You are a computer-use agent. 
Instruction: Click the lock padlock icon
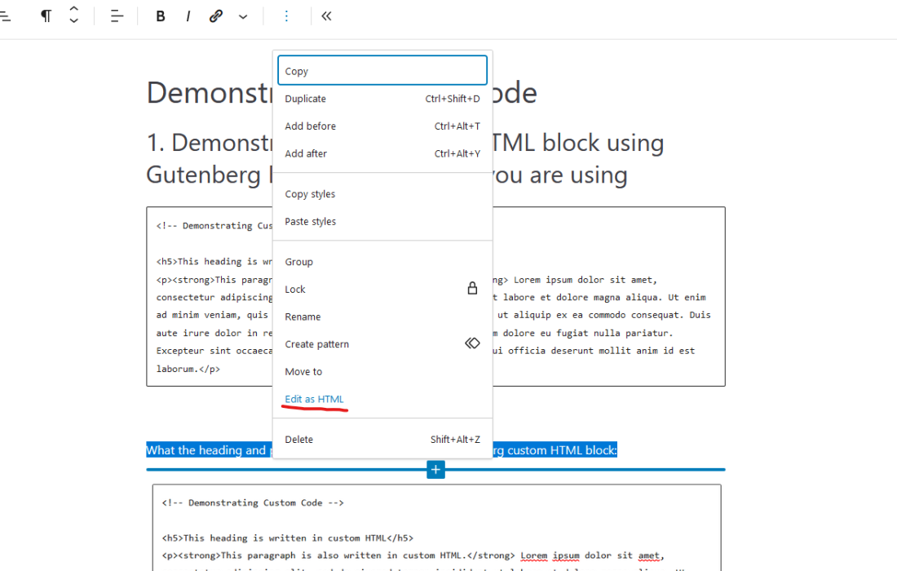pos(472,289)
